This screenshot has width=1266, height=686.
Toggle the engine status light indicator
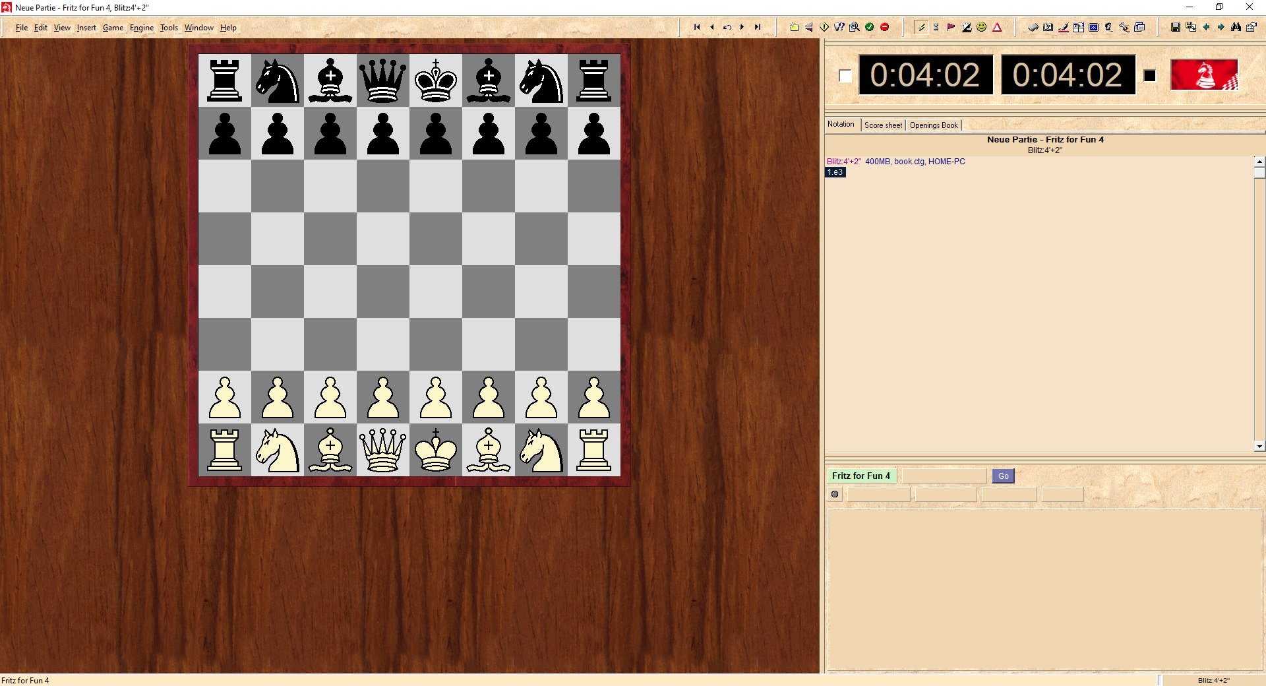[835, 494]
